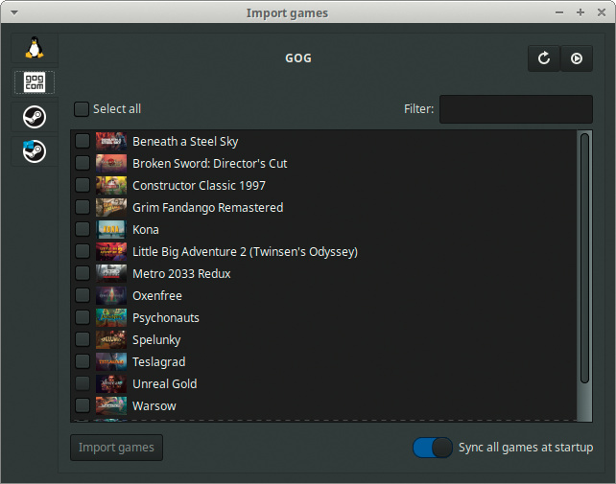Select the Steam for Windows source icon
Image resolution: width=616 pixels, height=484 pixels.
click(35, 151)
